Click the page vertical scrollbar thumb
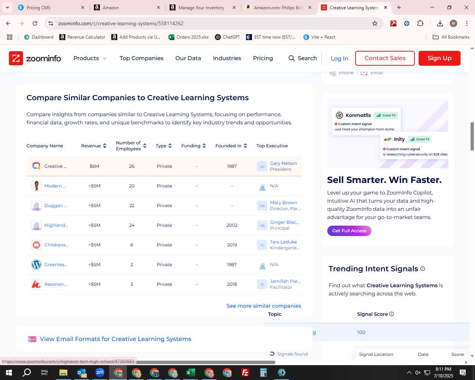 click(x=472, y=136)
